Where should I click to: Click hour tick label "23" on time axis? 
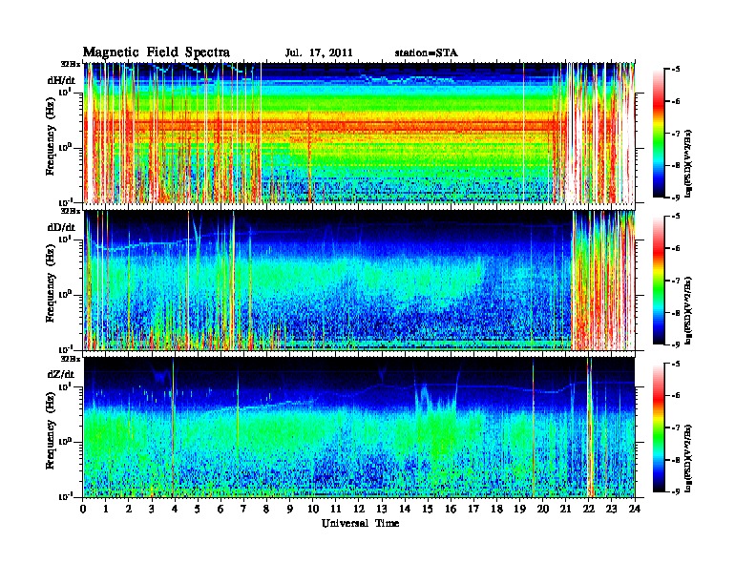(612, 509)
